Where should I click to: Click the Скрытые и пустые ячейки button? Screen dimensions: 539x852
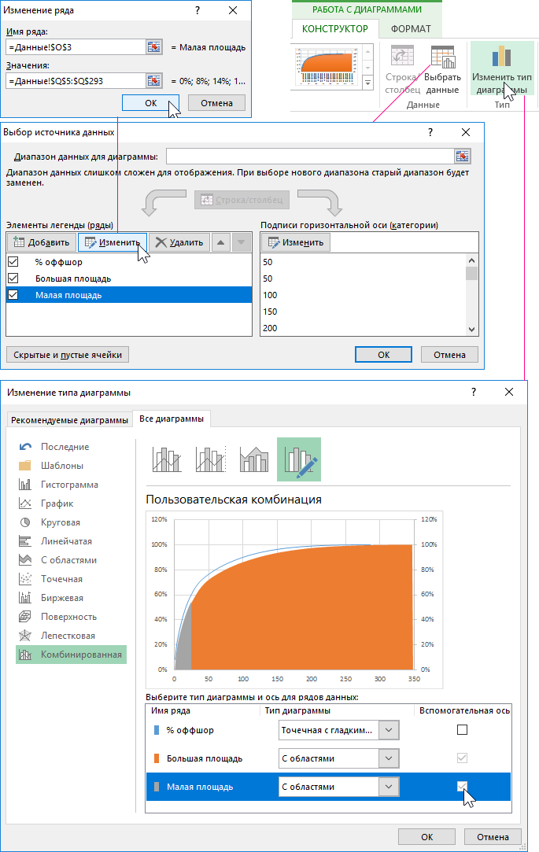point(68,355)
